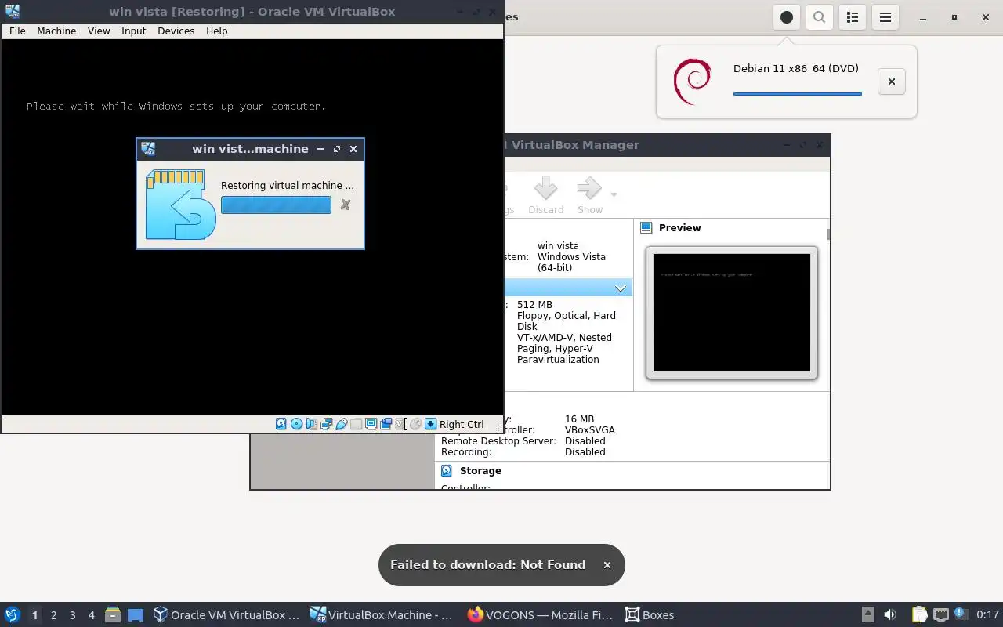
Task: Switch Boxes to list view
Action: coord(853,17)
